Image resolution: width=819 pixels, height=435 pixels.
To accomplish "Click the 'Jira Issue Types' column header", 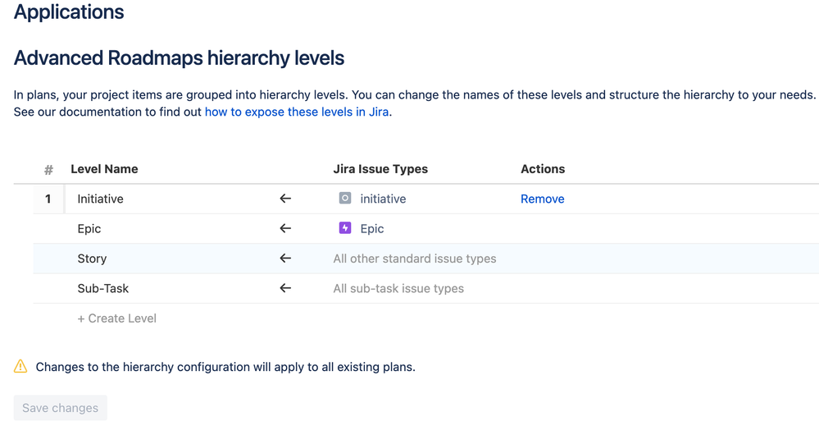I will pos(380,169).
